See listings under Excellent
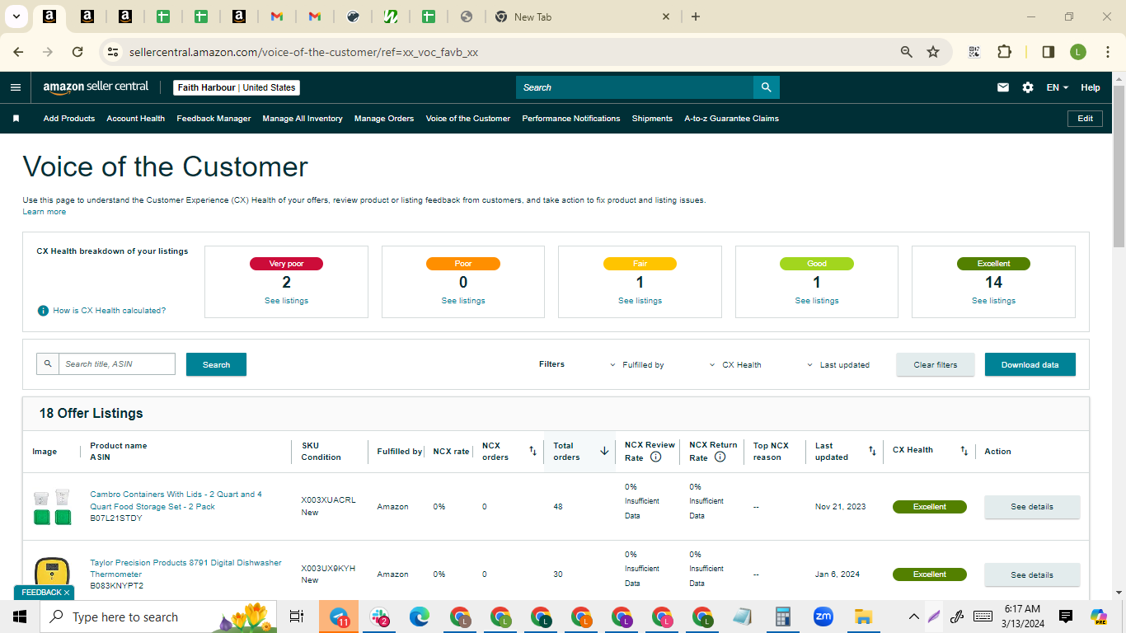 (993, 301)
